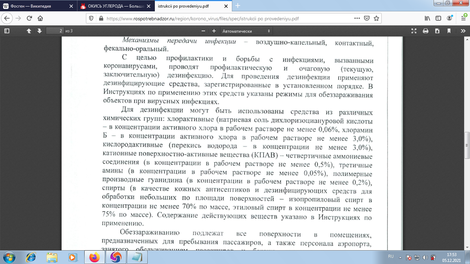
Task: Click the PDF page number input field
Action: 55,31
